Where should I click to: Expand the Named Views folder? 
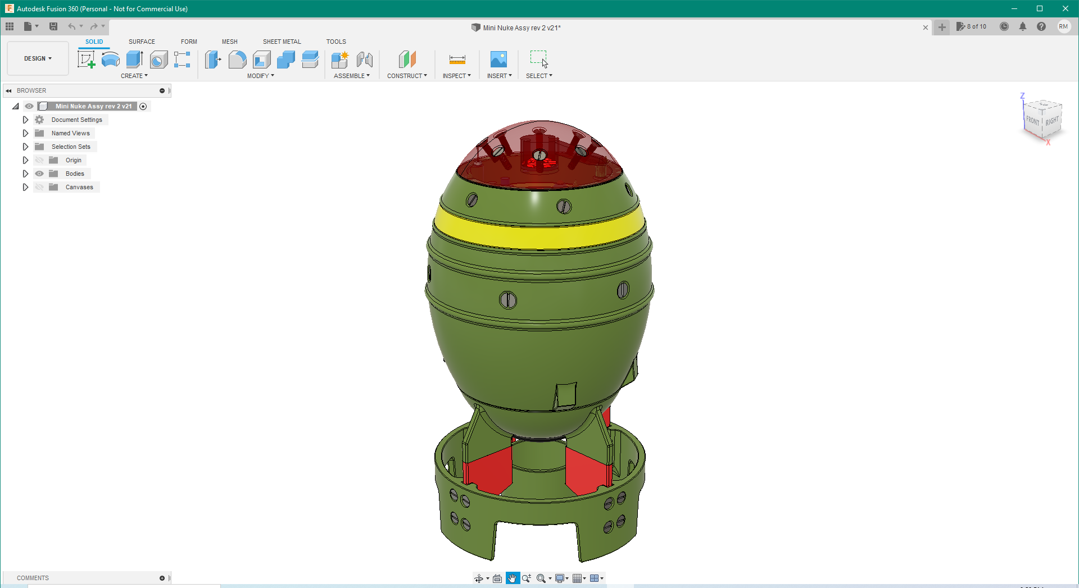click(x=25, y=133)
